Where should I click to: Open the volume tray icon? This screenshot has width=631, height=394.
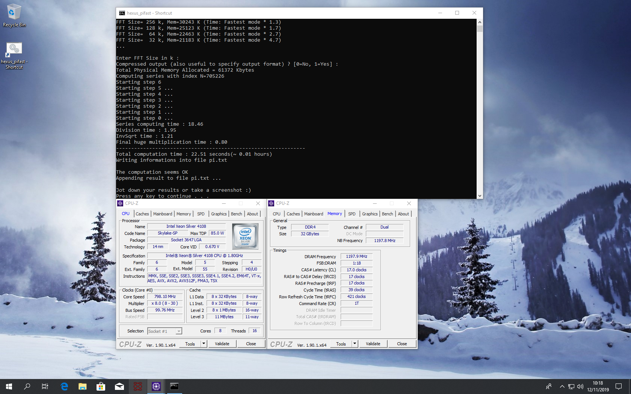(x=580, y=386)
